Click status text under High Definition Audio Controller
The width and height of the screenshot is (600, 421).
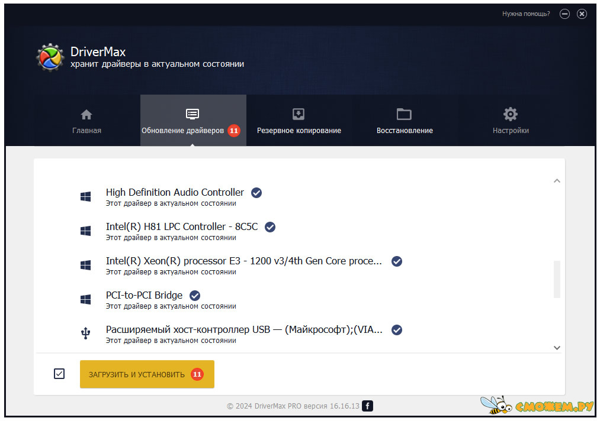(x=171, y=203)
